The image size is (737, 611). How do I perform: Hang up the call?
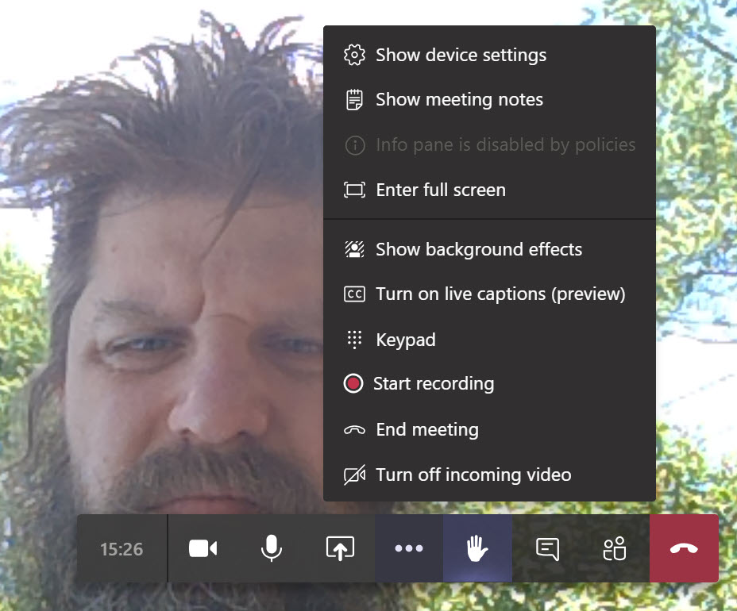click(684, 548)
